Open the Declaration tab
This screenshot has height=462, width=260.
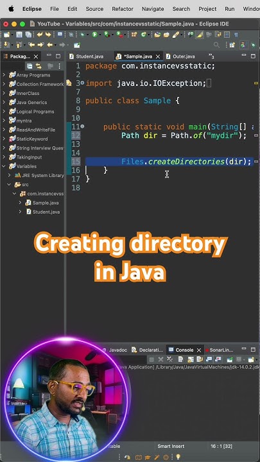148,350
